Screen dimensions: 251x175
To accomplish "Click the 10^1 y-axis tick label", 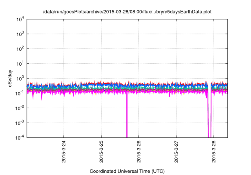I will click(x=20, y=64).
